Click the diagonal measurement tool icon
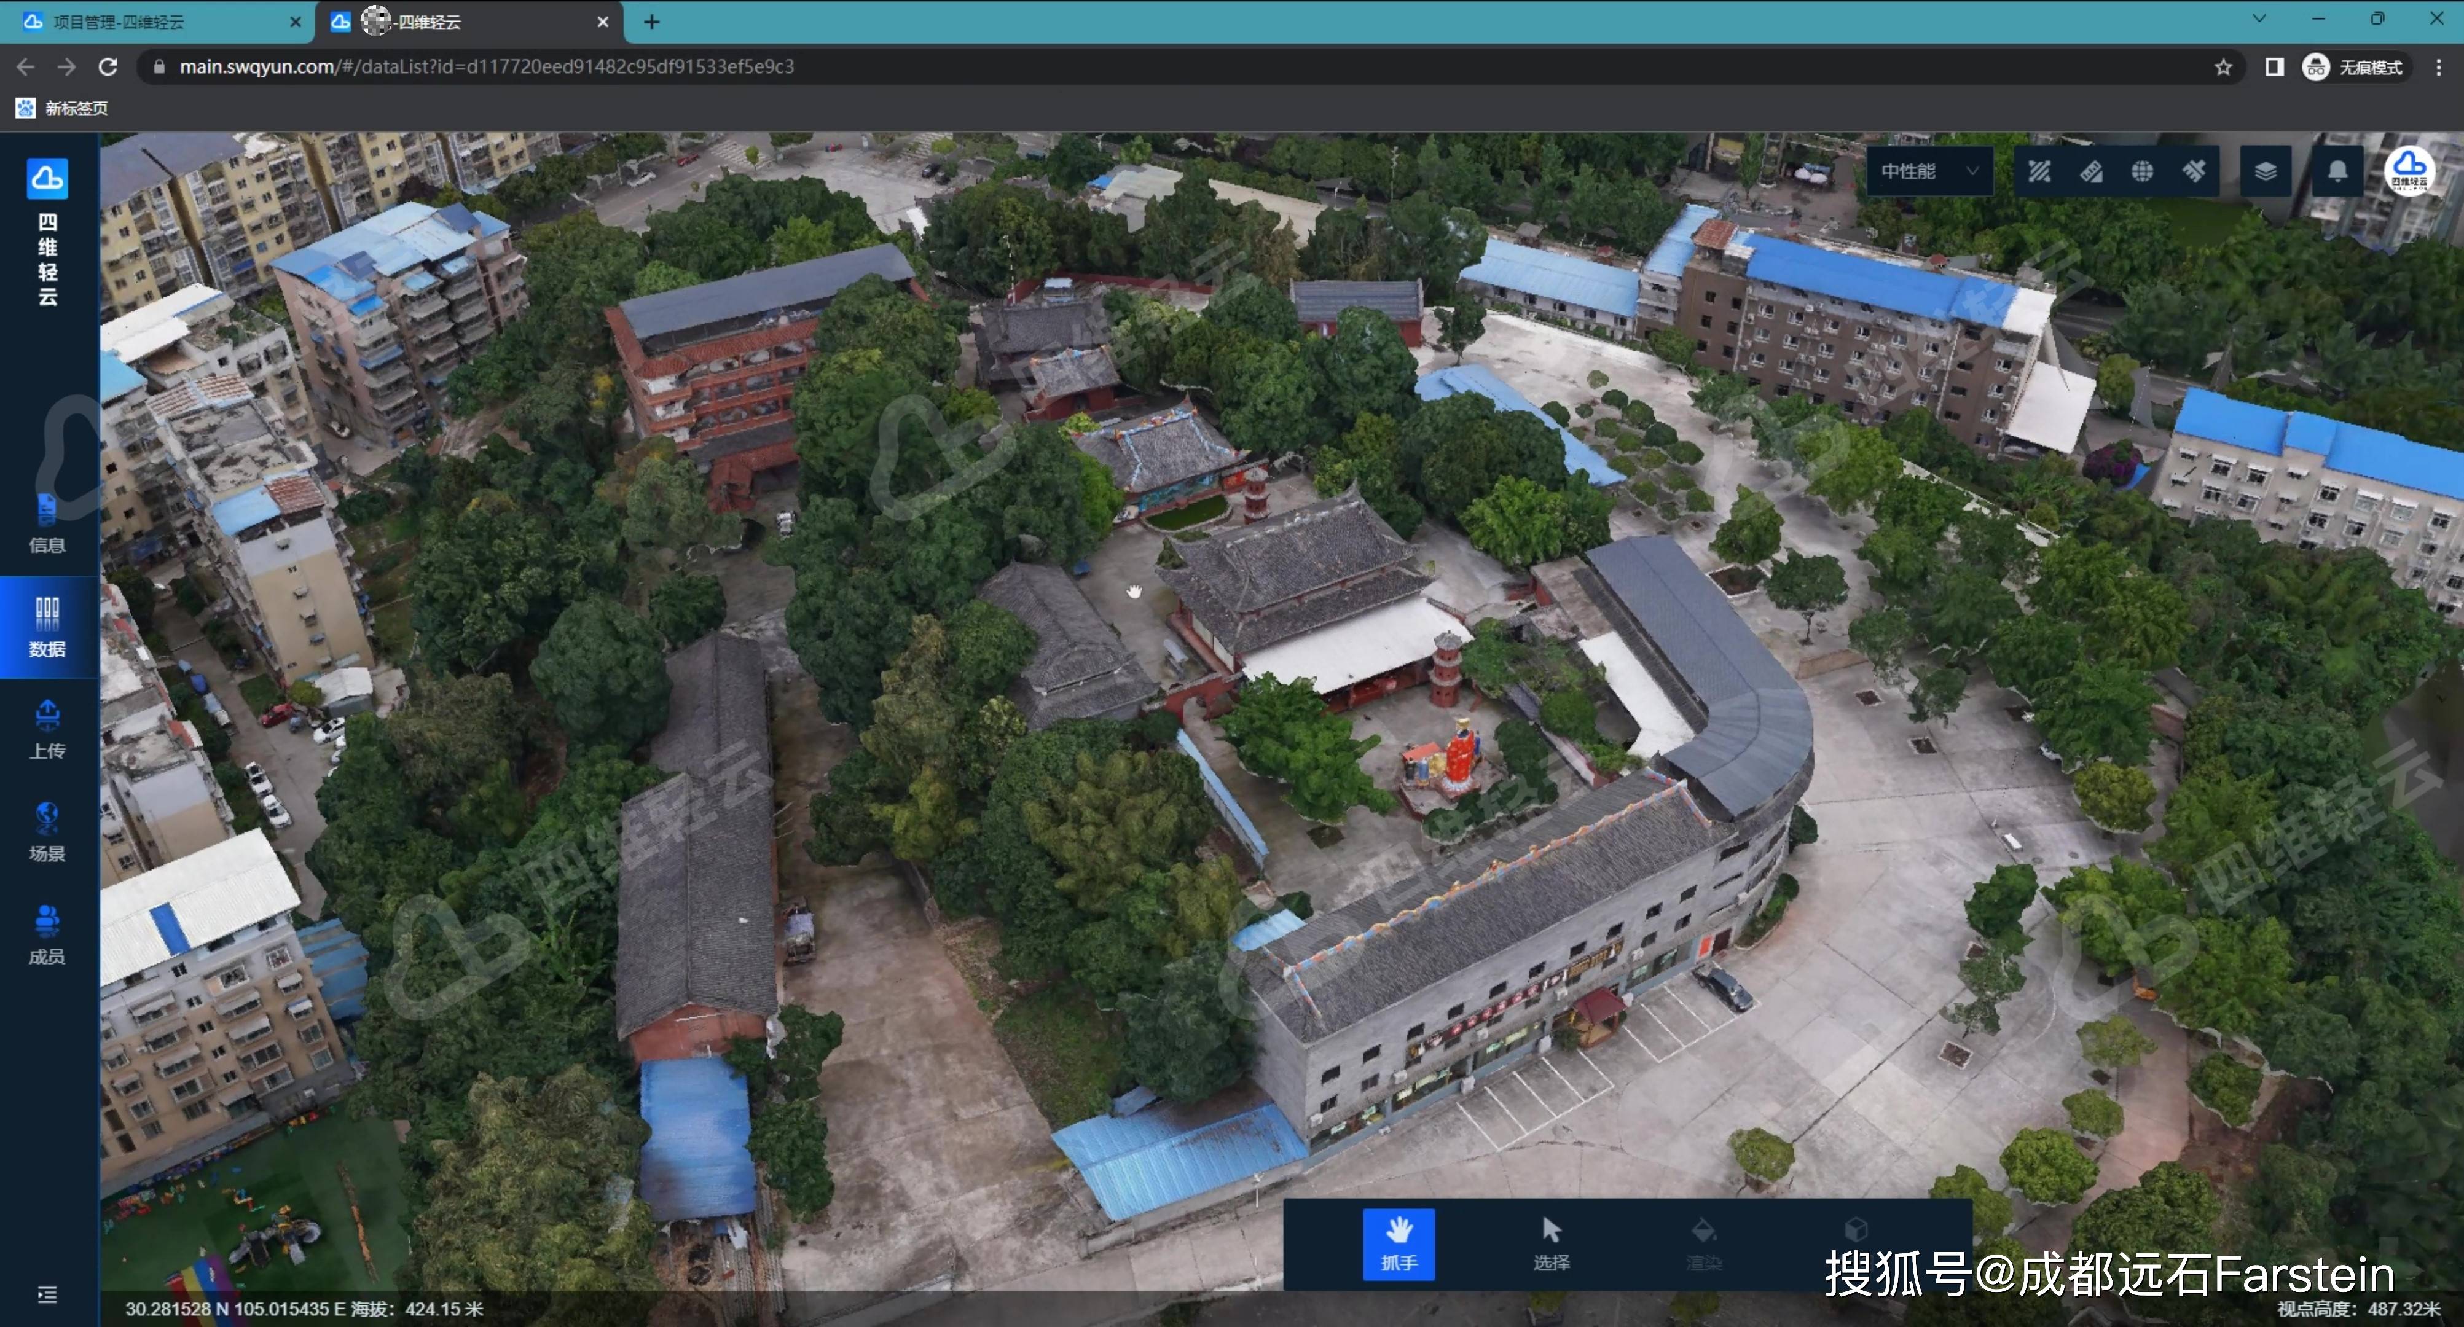The width and height of the screenshot is (2464, 1327). pos(2039,171)
